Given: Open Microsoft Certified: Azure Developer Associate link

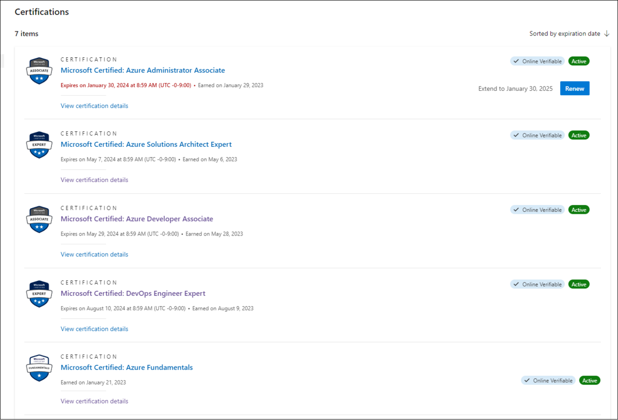Looking at the screenshot, I should [x=137, y=219].
